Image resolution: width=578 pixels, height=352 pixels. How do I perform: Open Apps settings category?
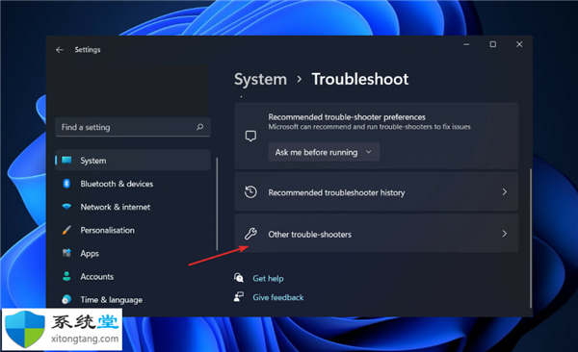90,253
